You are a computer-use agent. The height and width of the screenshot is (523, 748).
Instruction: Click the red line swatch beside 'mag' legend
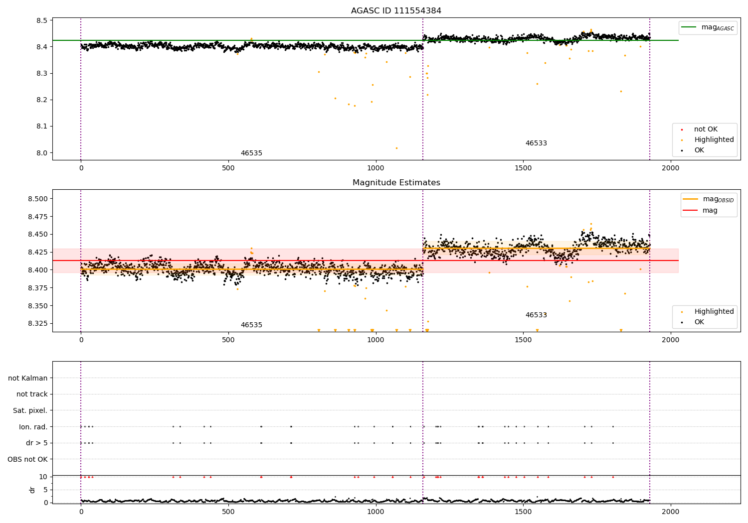(x=690, y=211)
